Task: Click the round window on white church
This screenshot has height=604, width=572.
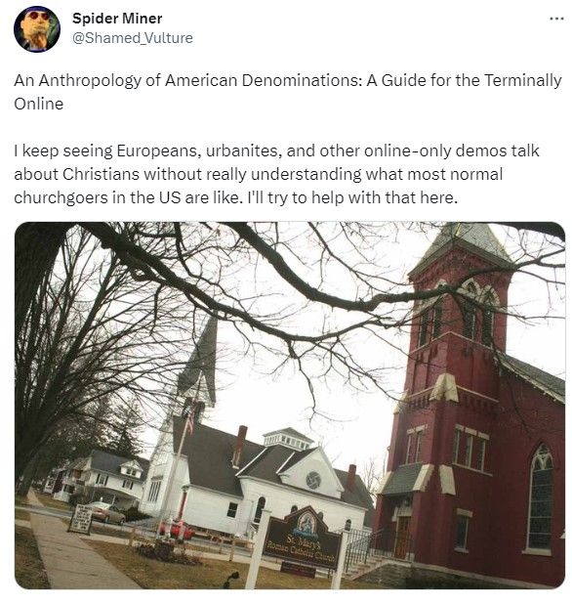Action: [x=313, y=480]
